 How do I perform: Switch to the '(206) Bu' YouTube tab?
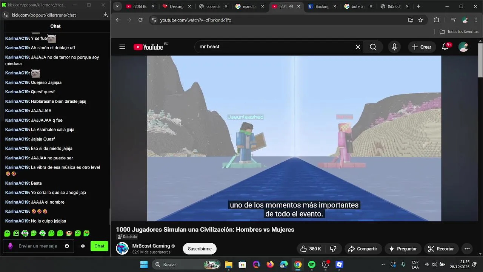pos(140,6)
